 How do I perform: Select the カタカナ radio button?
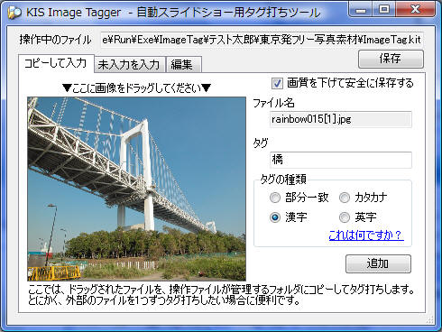coord(345,198)
